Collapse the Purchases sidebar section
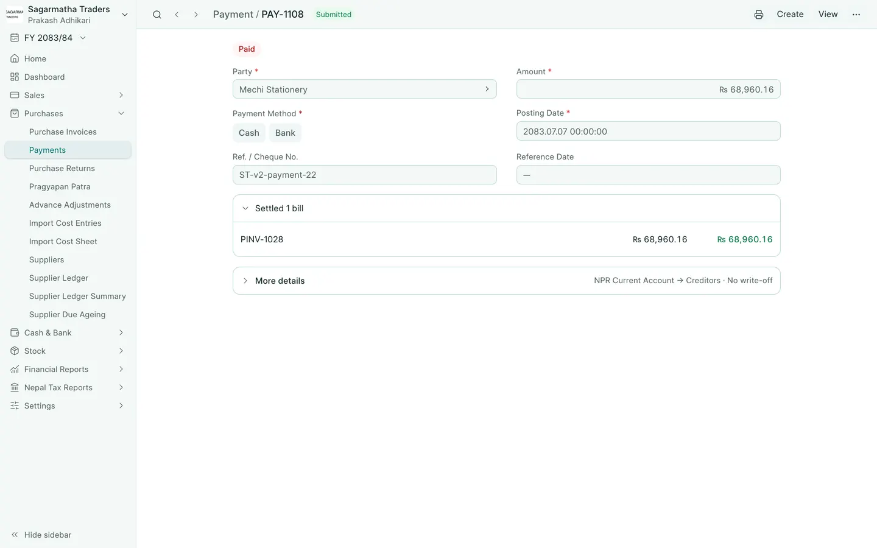The width and height of the screenshot is (877, 548). tap(121, 114)
